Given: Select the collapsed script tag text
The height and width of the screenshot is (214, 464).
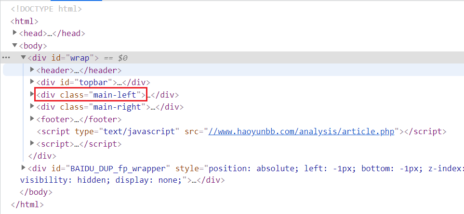Looking at the screenshot, I should pyautogui.click(x=79, y=144).
